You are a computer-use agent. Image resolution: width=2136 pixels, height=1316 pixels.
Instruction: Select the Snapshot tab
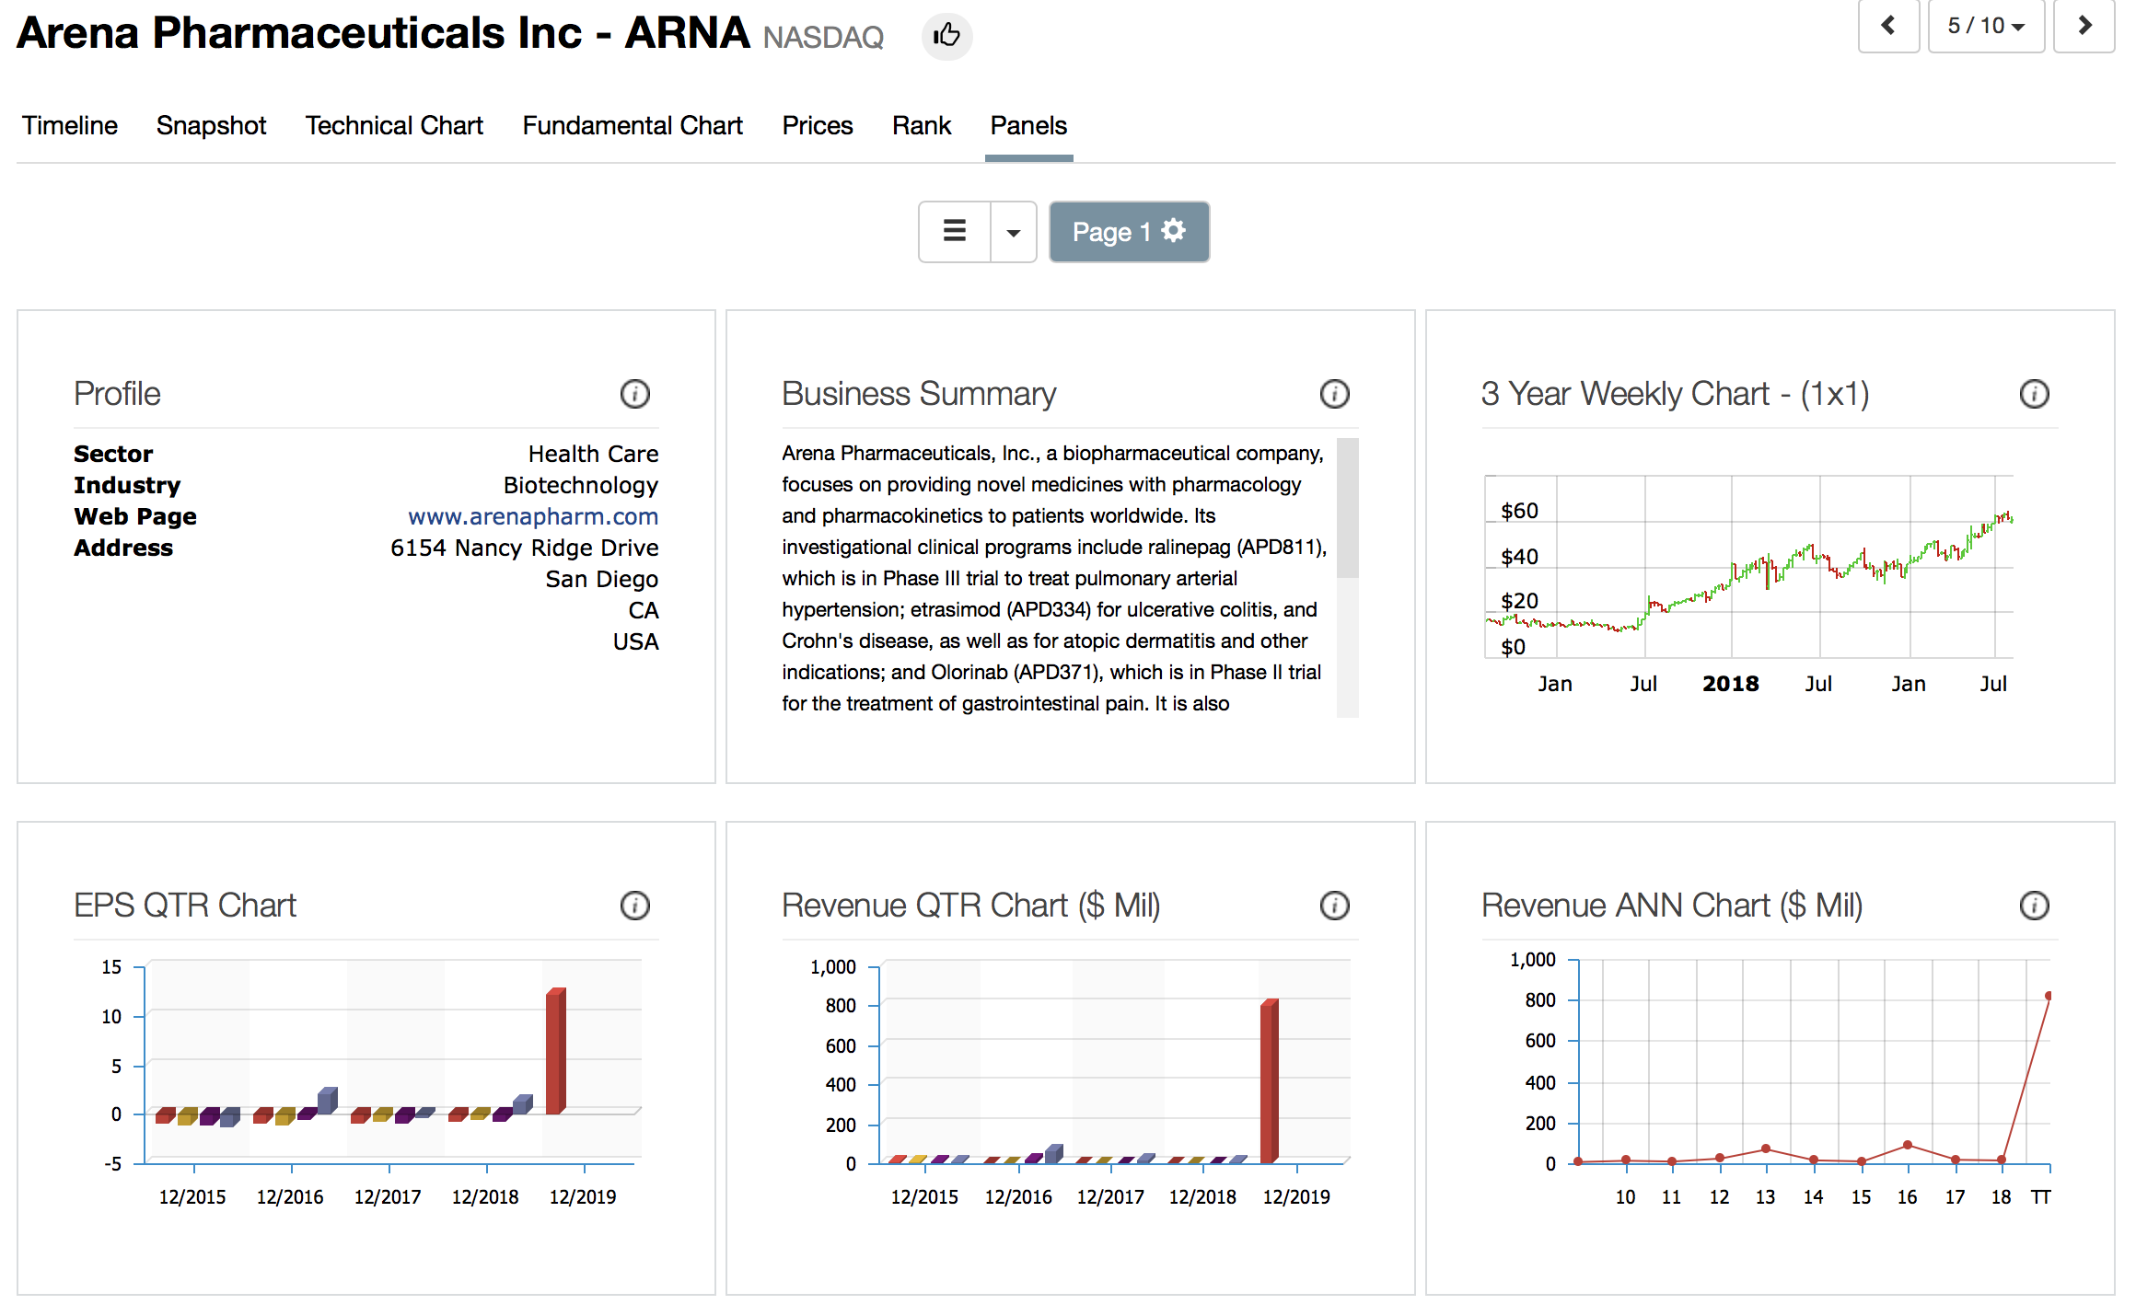point(211,125)
